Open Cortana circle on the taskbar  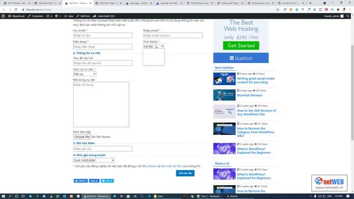click(17, 196)
